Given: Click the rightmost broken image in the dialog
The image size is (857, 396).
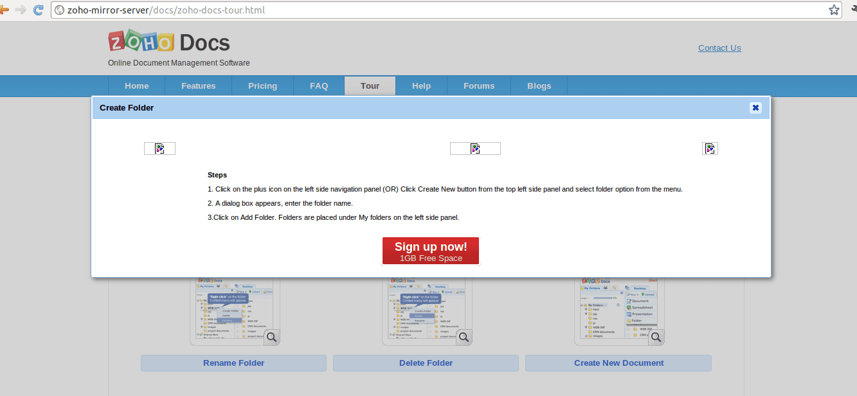Looking at the screenshot, I should pyautogui.click(x=710, y=148).
